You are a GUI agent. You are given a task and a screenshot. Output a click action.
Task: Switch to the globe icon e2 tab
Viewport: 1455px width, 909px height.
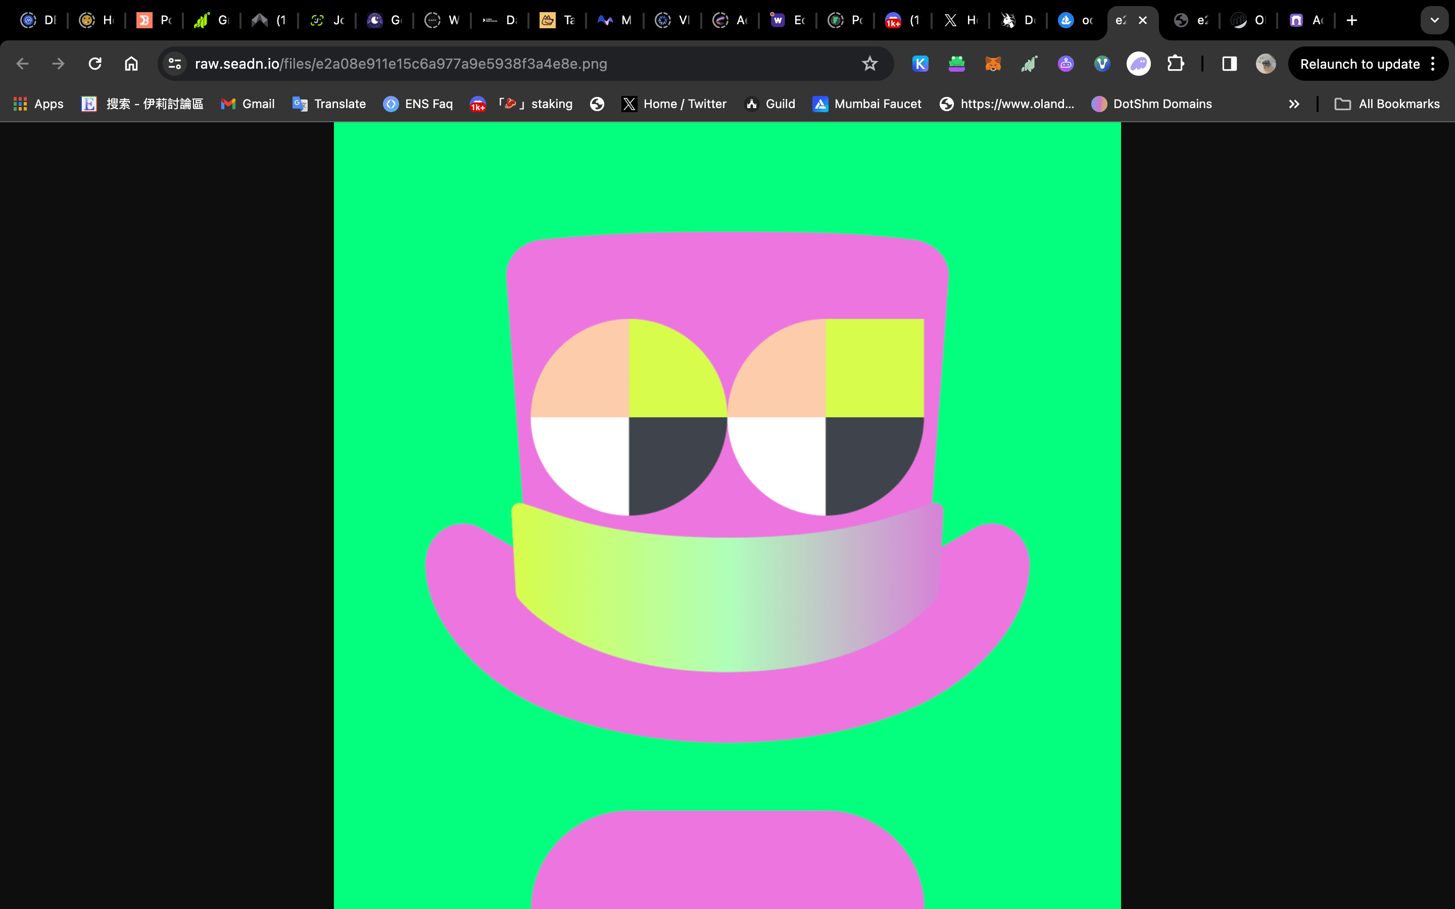coord(1192,20)
